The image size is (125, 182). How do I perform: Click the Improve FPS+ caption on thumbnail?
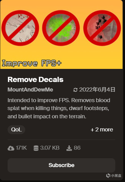(32, 63)
